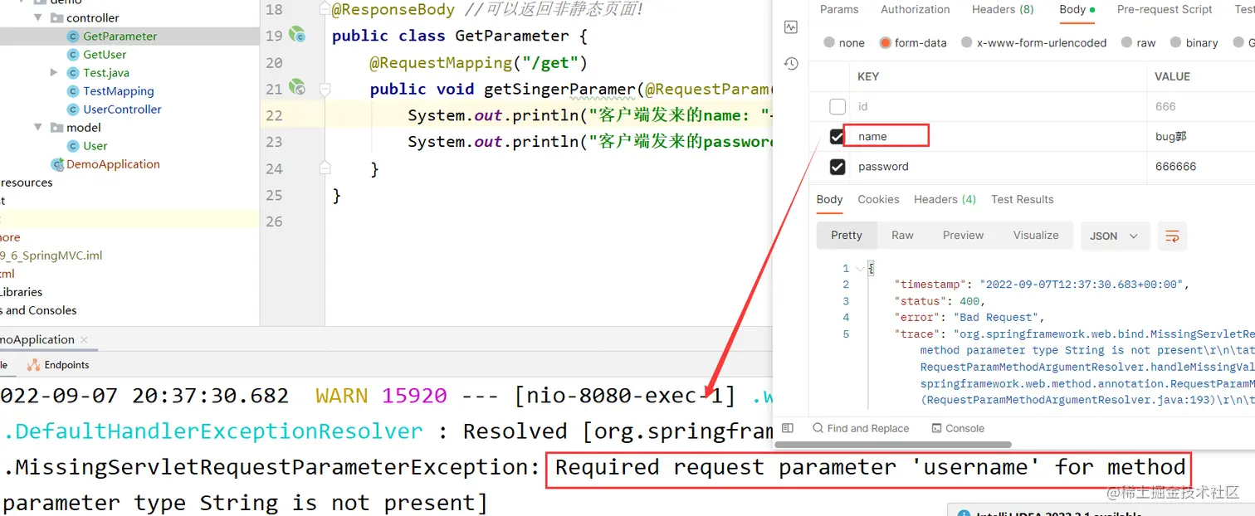Click the controller folder icon
The width and height of the screenshot is (1255, 516).
tap(56, 17)
